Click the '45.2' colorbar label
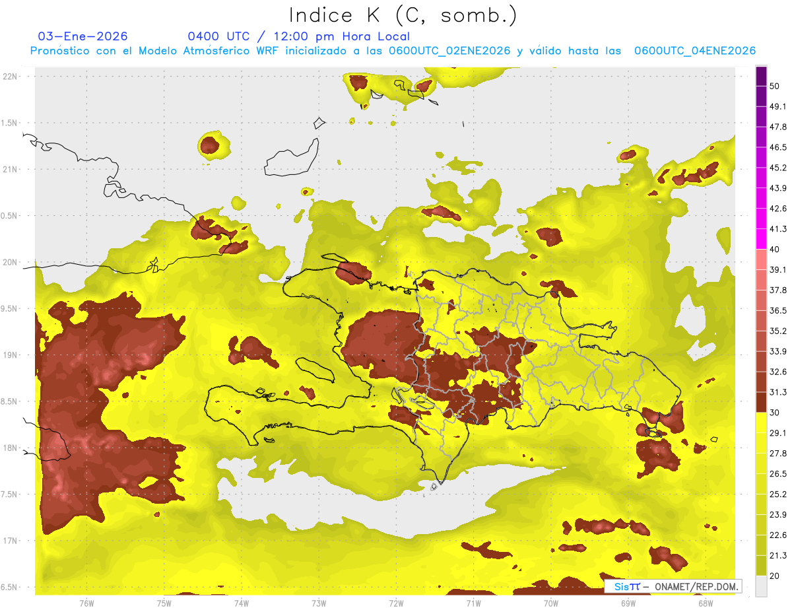This screenshot has width=792, height=612. click(778, 168)
